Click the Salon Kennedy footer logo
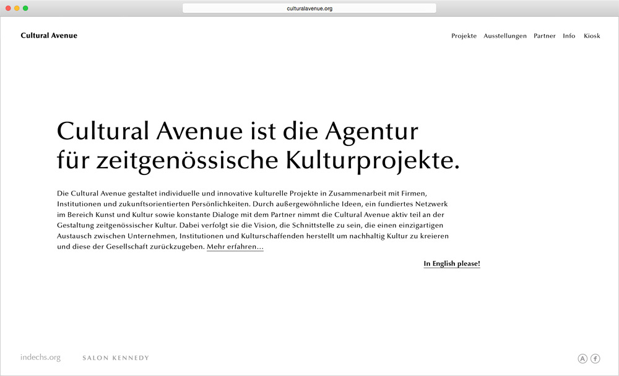Viewport: 619px width, 376px height. 116,358
